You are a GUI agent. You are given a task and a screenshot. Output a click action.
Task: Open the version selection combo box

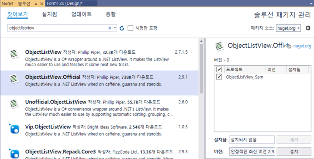tap(252, 151)
